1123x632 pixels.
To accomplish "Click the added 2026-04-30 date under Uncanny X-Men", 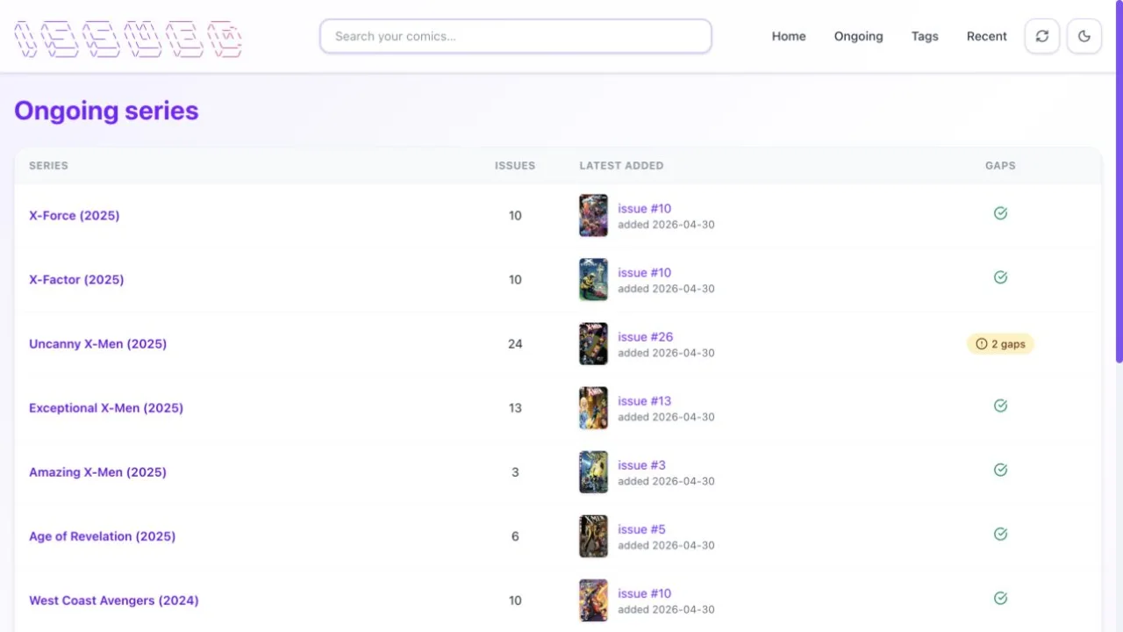I will (666, 353).
